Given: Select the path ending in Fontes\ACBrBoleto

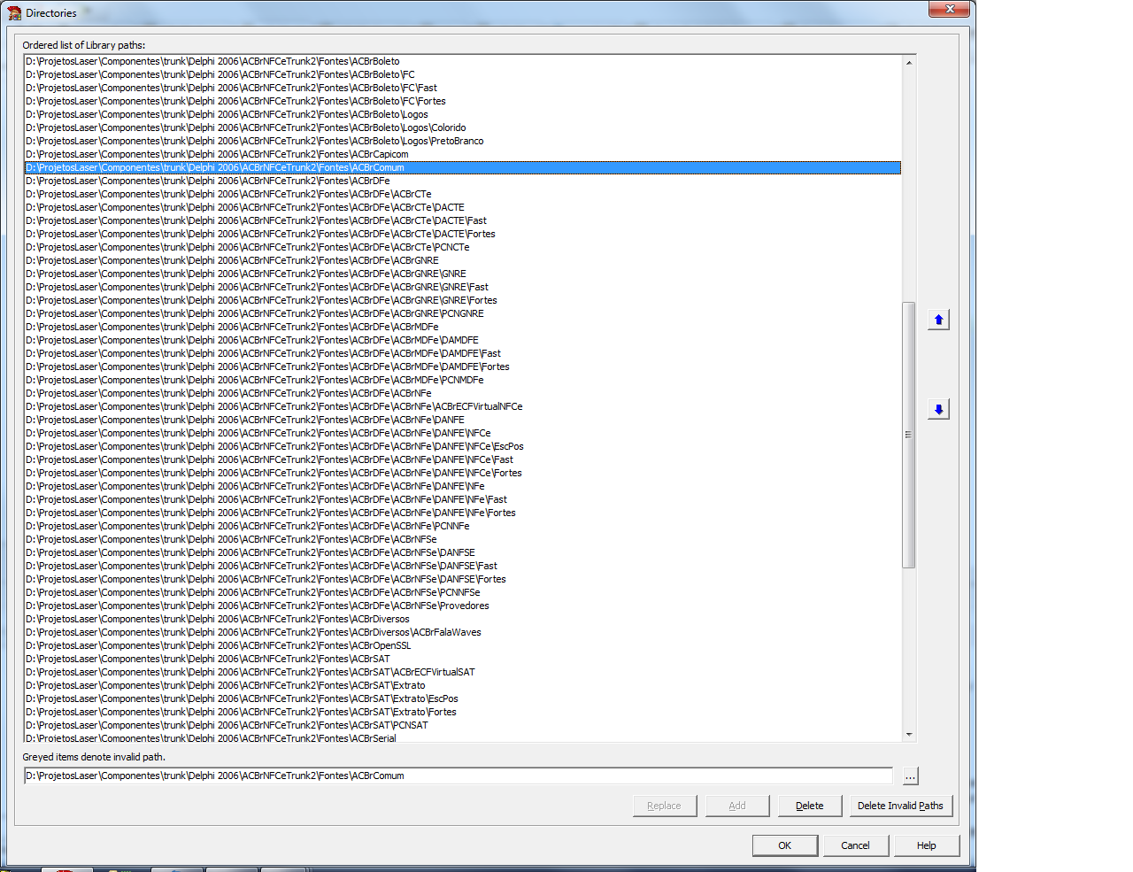Looking at the screenshot, I should click(463, 61).
